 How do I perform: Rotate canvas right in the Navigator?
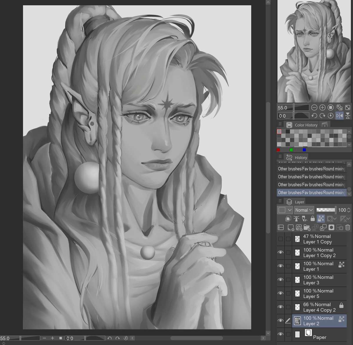[x=322, y=116]
